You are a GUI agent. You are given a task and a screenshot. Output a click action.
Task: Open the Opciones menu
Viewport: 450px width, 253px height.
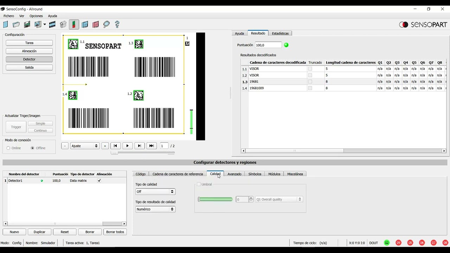tap(36, 16)
